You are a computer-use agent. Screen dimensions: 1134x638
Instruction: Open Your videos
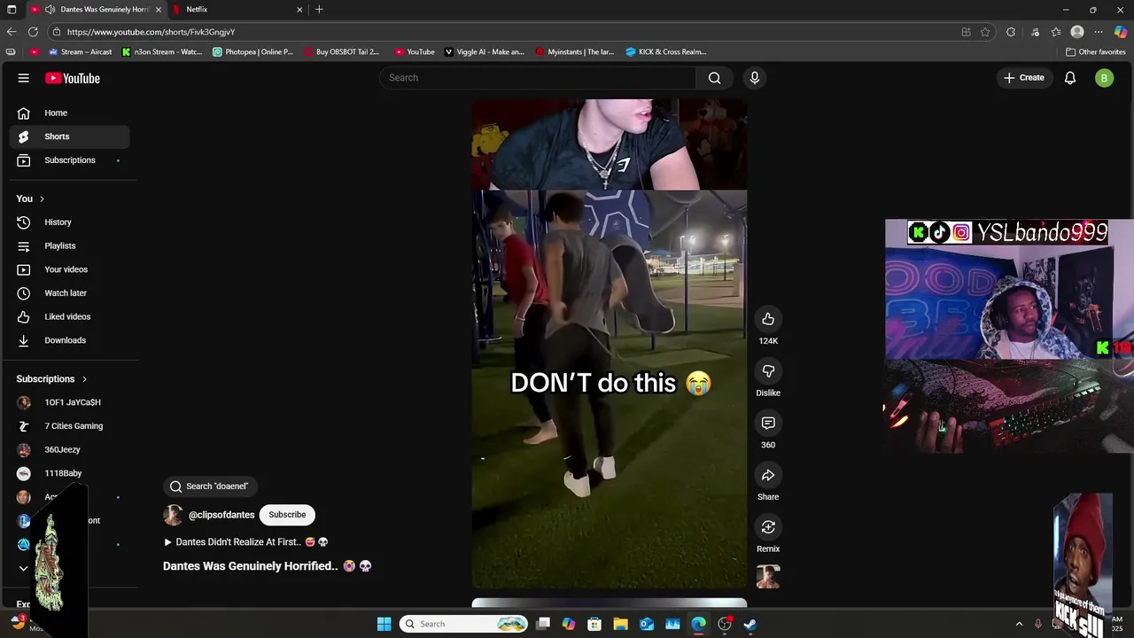click(x=70, y=269)
